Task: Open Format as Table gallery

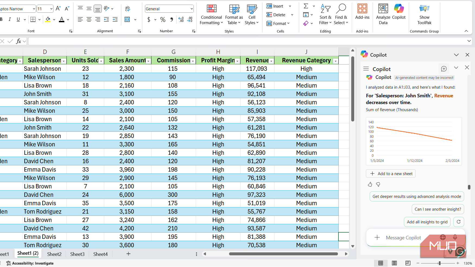Action: click(x=234, y=15)
